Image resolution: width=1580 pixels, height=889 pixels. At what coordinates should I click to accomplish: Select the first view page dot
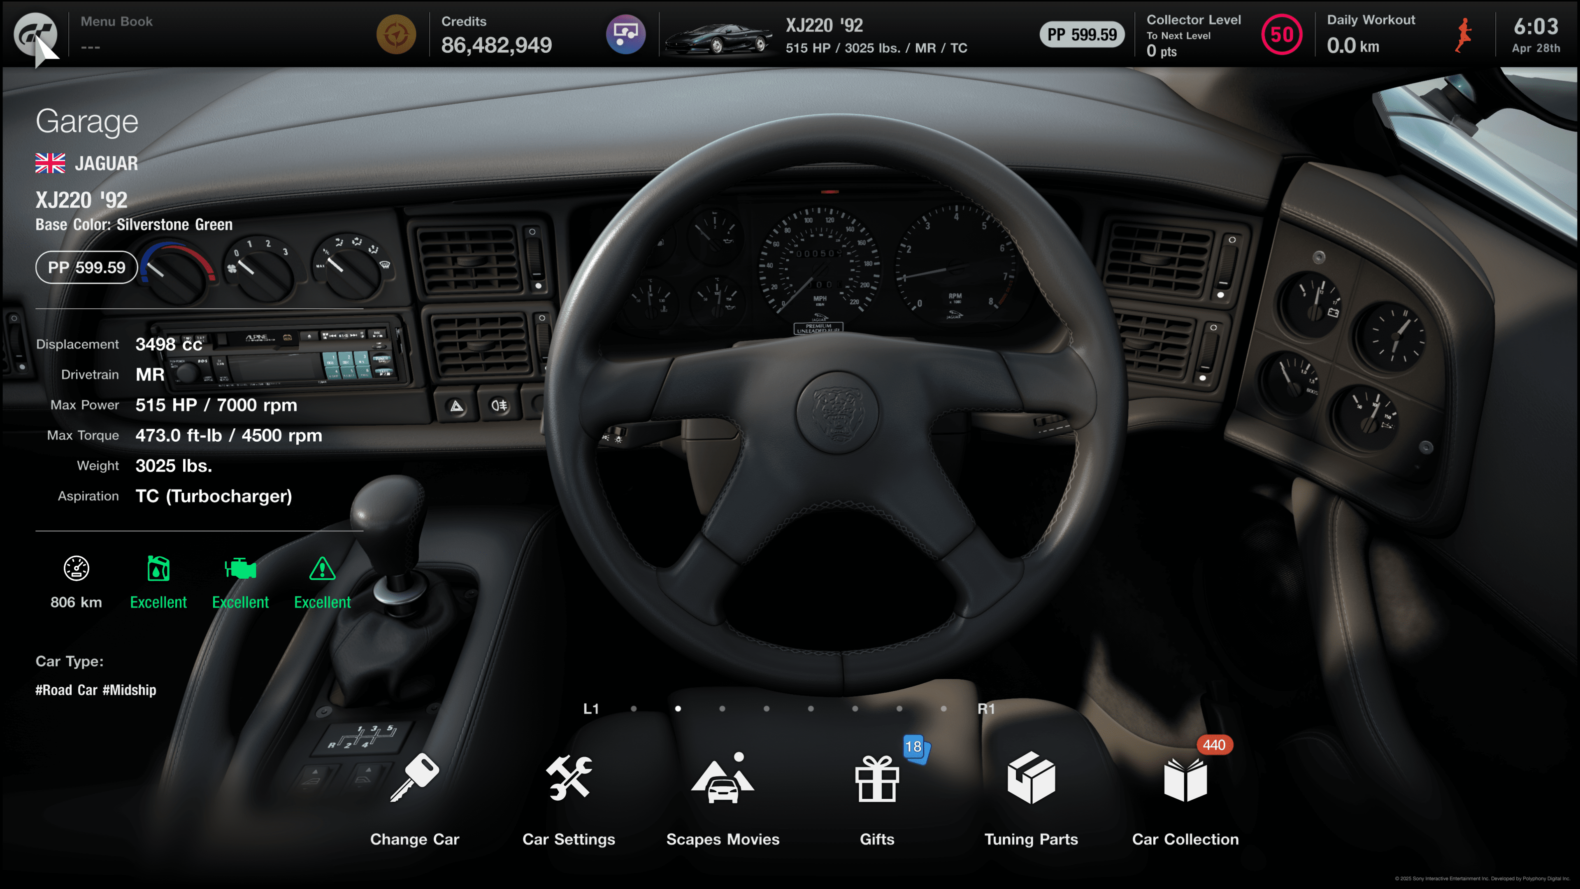(634, 709)
